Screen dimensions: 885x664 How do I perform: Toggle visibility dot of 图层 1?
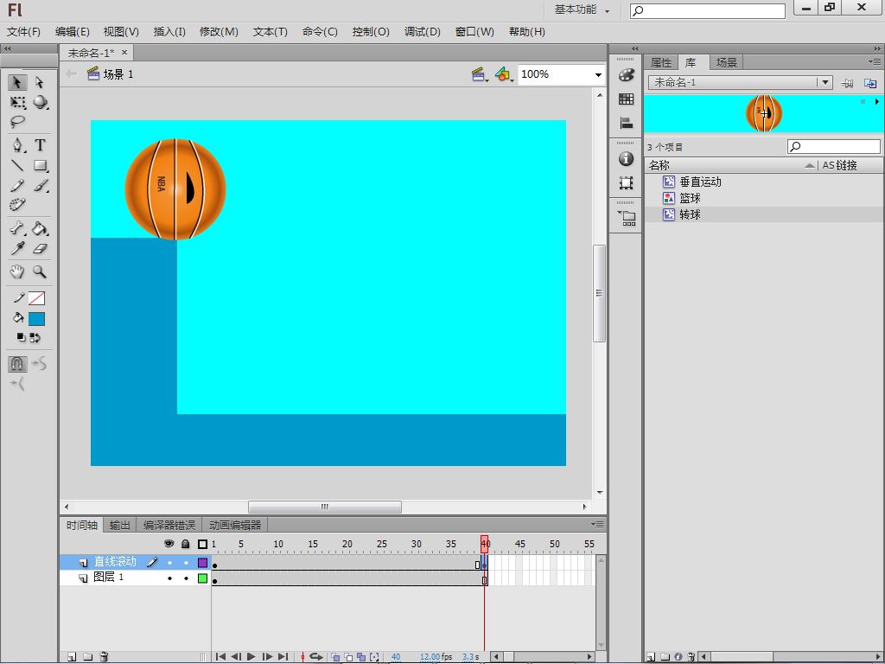[x=169, y=578]
